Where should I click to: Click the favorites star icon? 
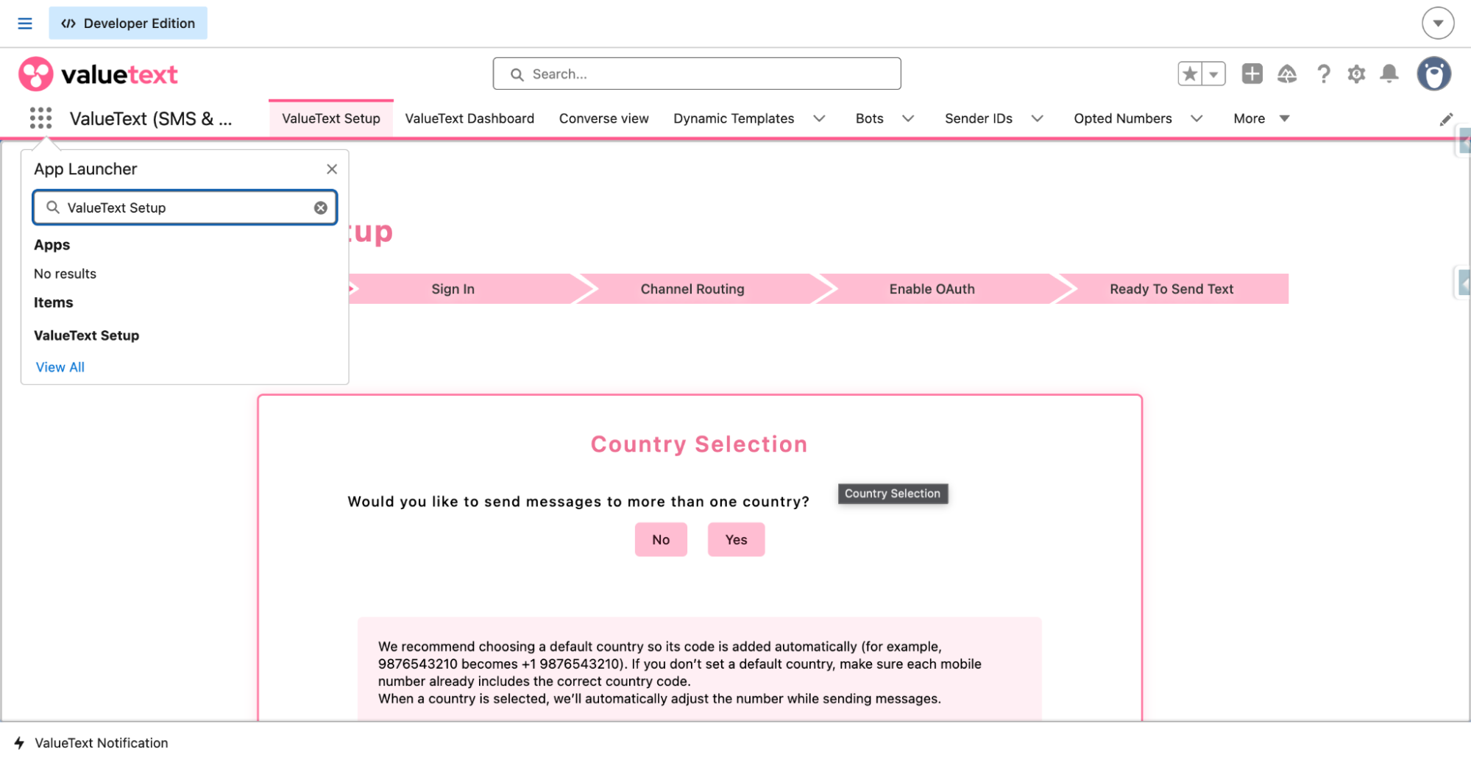1190,74
